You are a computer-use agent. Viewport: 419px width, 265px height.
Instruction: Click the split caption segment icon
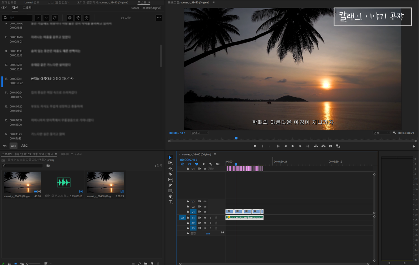78,18
